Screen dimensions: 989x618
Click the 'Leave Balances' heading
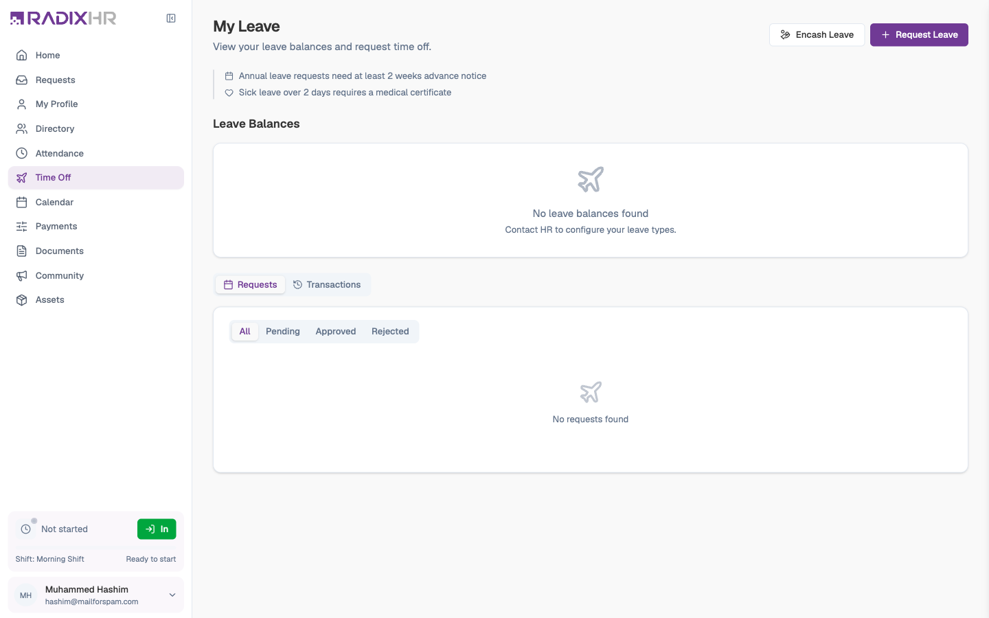tap(256, 124)
